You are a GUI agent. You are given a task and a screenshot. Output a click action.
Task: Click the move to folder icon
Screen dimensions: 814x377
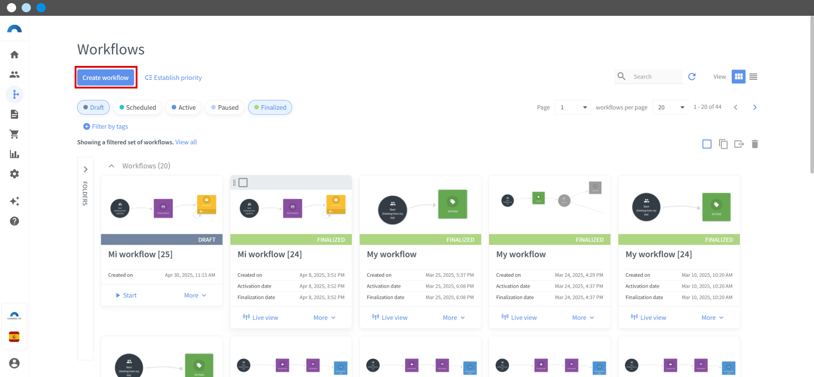pos(739,144)
